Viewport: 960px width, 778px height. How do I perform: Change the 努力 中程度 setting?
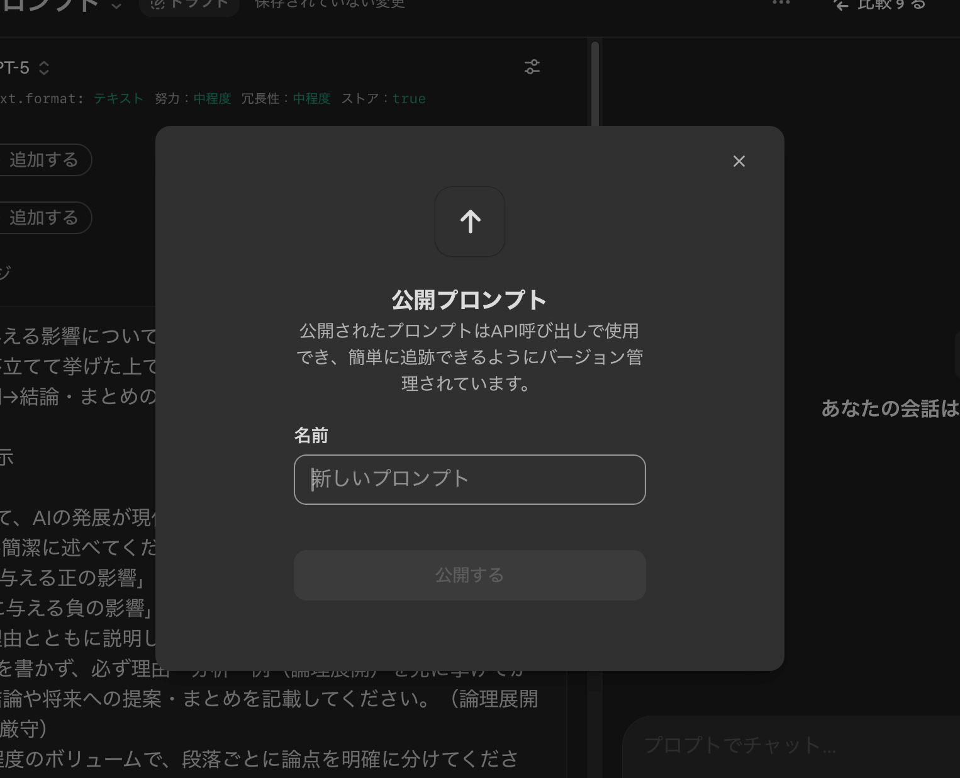(x=212, y=99)
